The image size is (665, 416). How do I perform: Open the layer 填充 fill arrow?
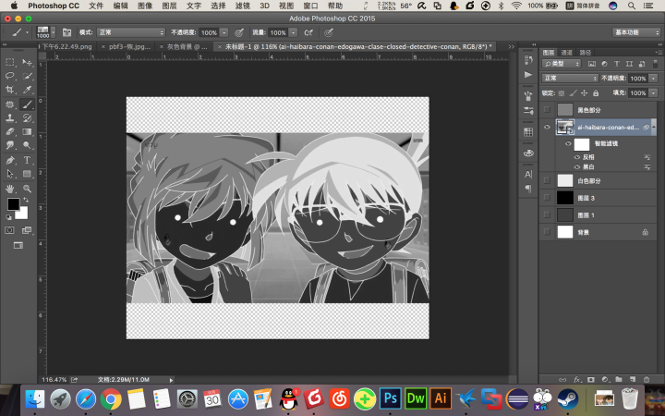(x=654, y=93)
